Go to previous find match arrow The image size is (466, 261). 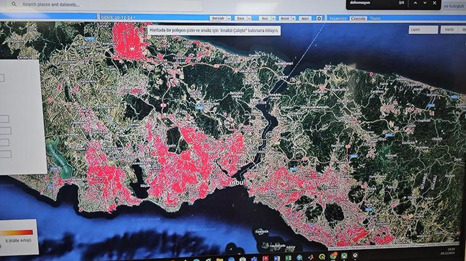[416, 3]
